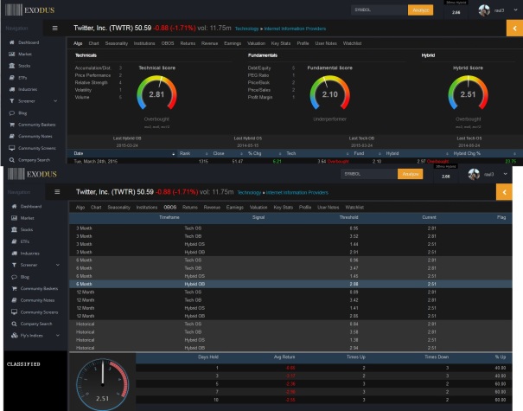Expand Screener chevron in lower window sidebar
The height and width of the screenshot is (411, 523).
[x=58, y=265]
